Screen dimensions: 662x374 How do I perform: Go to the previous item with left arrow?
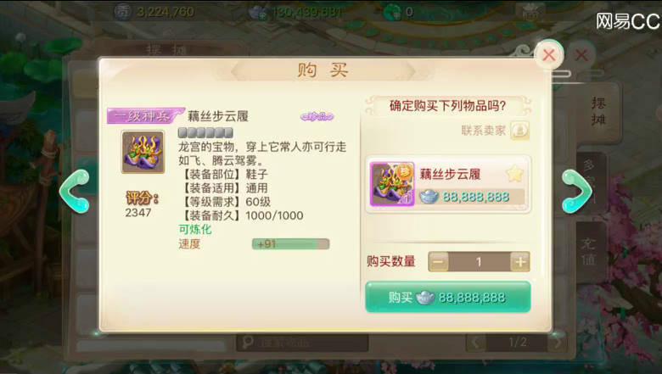(75, 191)
